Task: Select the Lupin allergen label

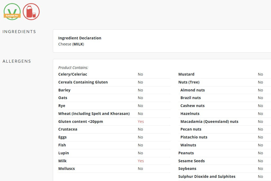Action: [64, 153]
